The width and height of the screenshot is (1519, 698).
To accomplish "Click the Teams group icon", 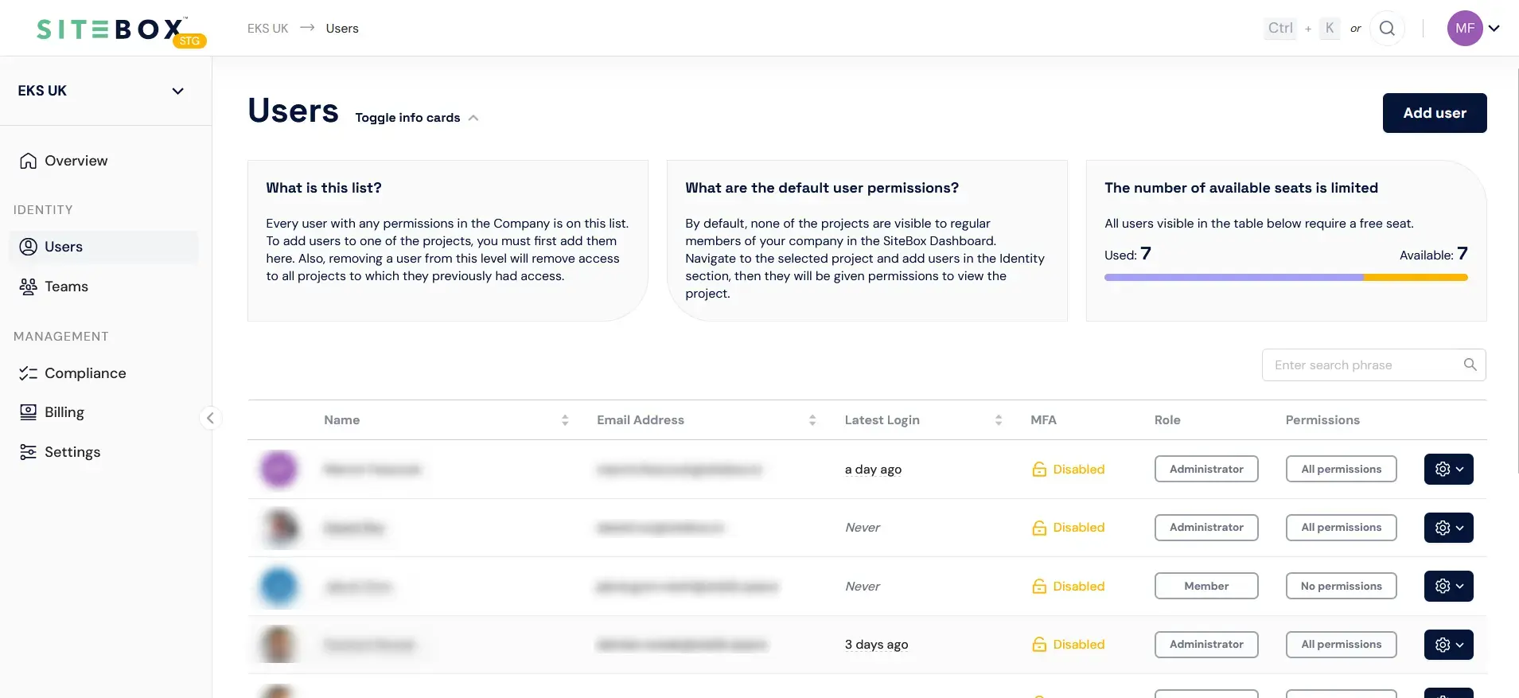I will (29, 287).
